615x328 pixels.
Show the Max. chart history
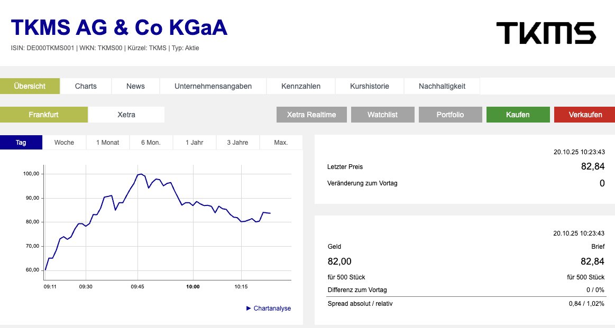coord(281,142)
